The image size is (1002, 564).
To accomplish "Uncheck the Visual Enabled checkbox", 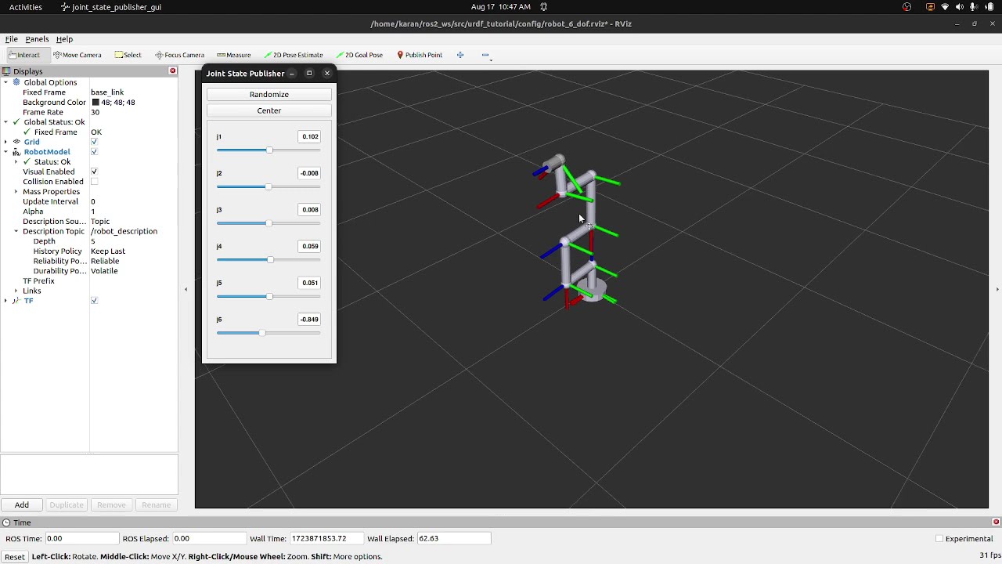I will point(94,172).
